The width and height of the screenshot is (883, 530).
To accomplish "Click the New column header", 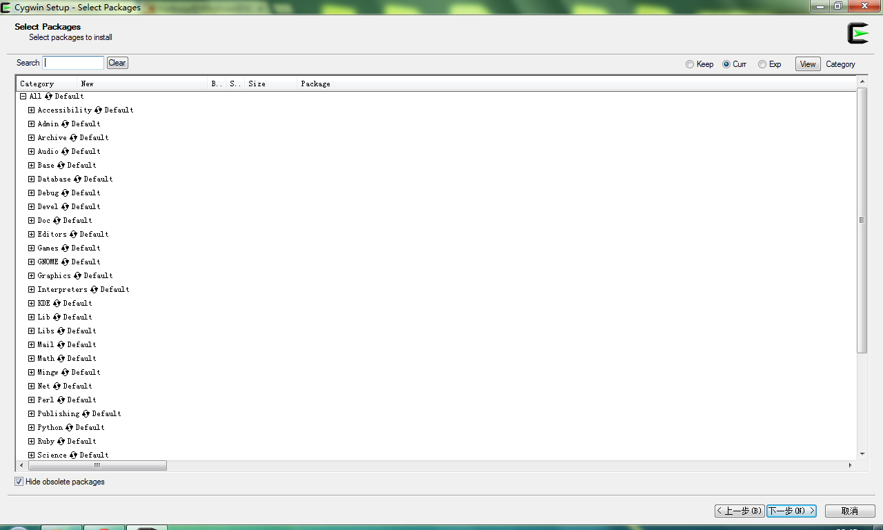I will 143,84.
